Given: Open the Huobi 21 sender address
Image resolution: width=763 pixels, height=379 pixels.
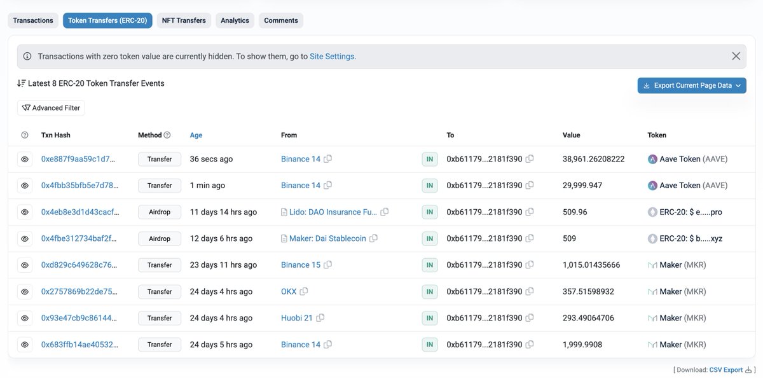Looking at the screenshot, I should [x=297, y=318].
